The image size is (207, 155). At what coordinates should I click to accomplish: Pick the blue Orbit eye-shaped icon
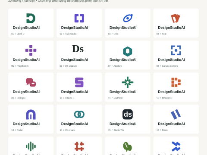pyautogui.click(x=128, y=18)
